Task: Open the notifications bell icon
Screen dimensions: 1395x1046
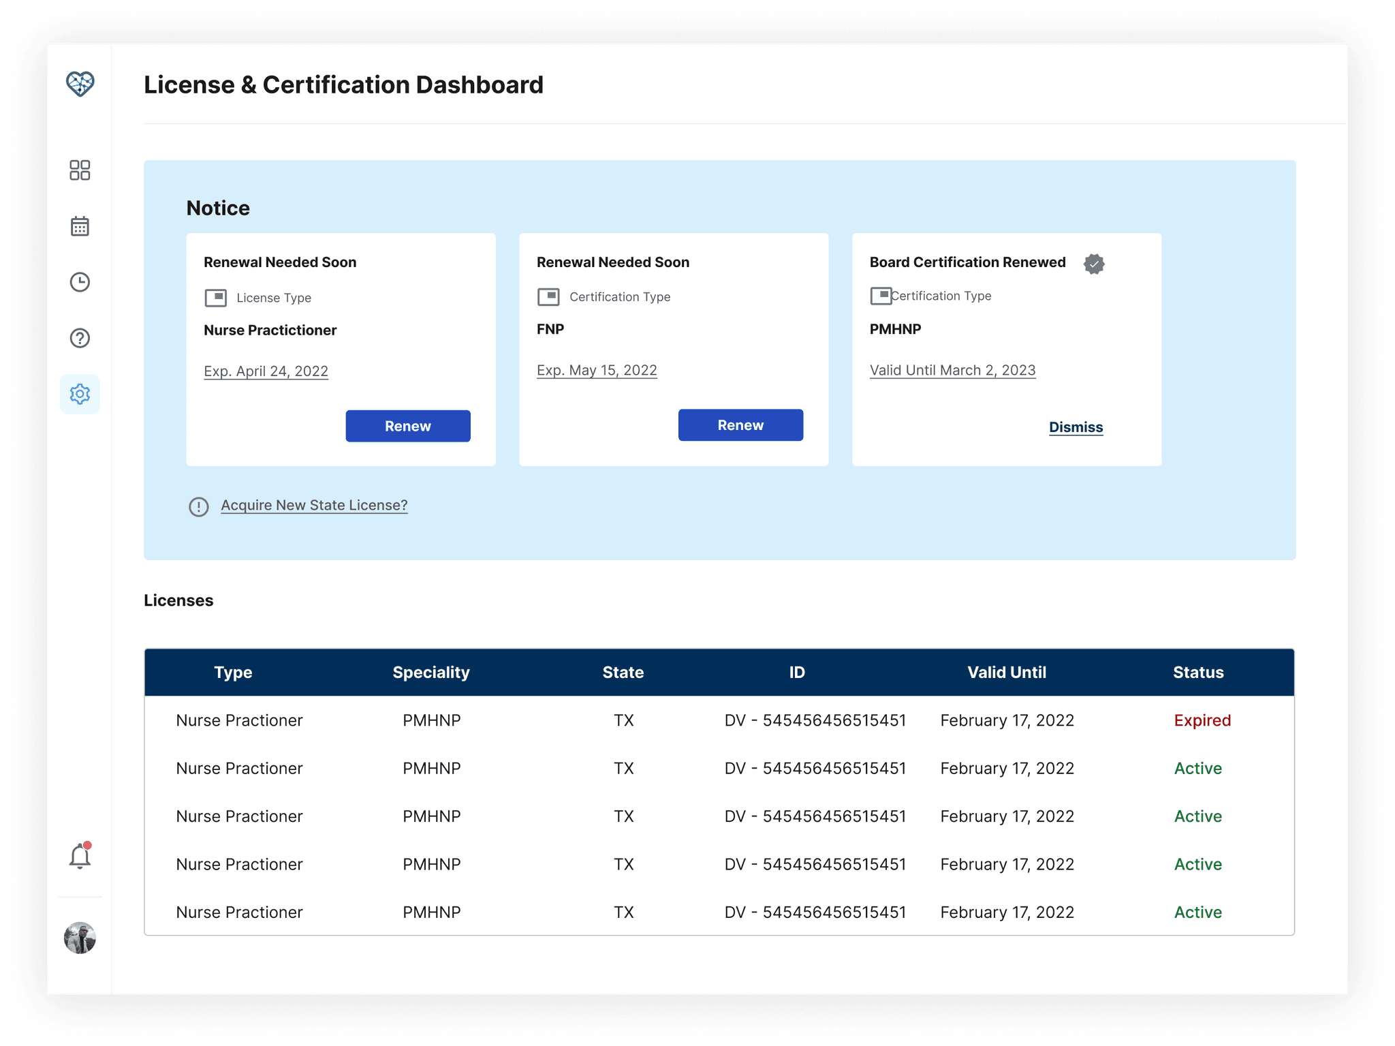Action: [x=80, y=857]
